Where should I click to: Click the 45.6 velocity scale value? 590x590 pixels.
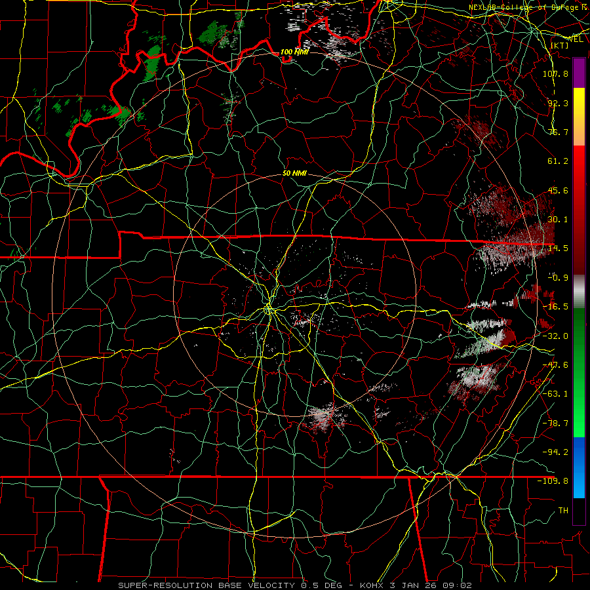click(x=558, y=190)
